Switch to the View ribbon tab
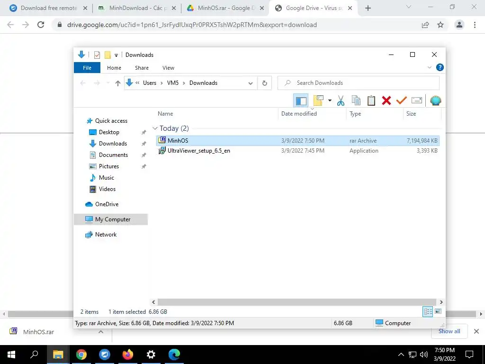The image size is (485, 364). [168, 68]
